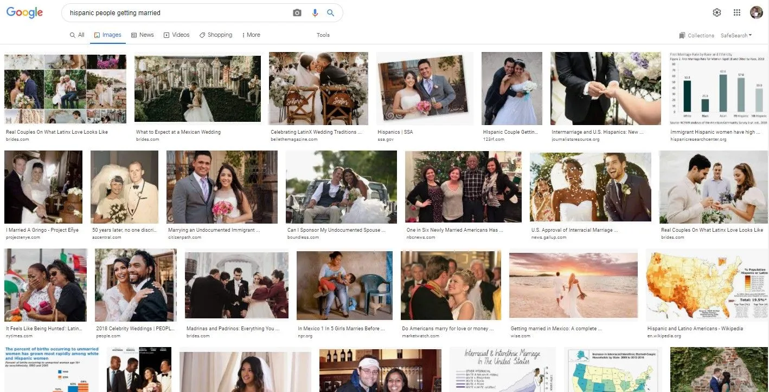
Task: Open the News results tab
Action: (x=142, y=35)
